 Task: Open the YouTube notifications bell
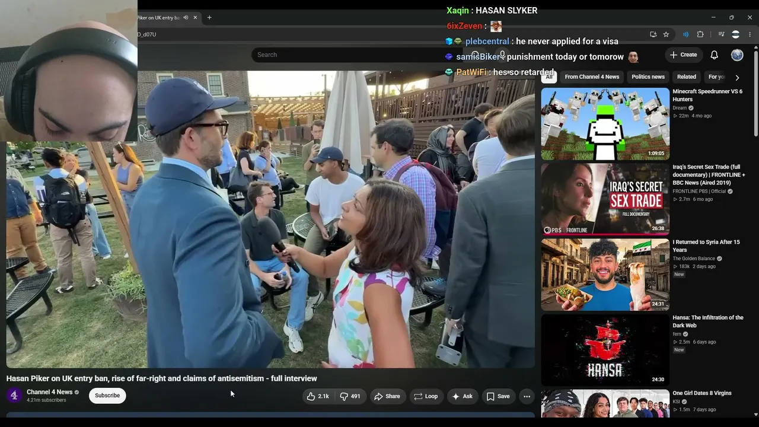[714, 55]
